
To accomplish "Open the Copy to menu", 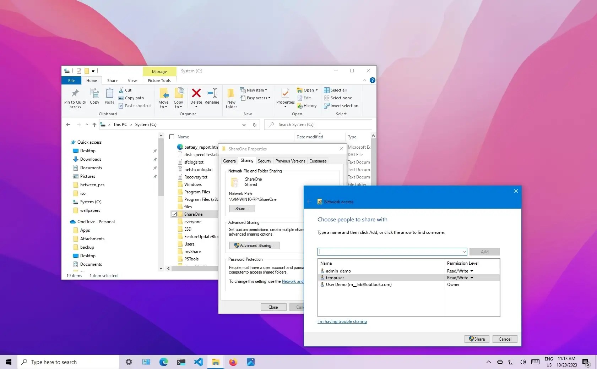I will click(178, 98).
